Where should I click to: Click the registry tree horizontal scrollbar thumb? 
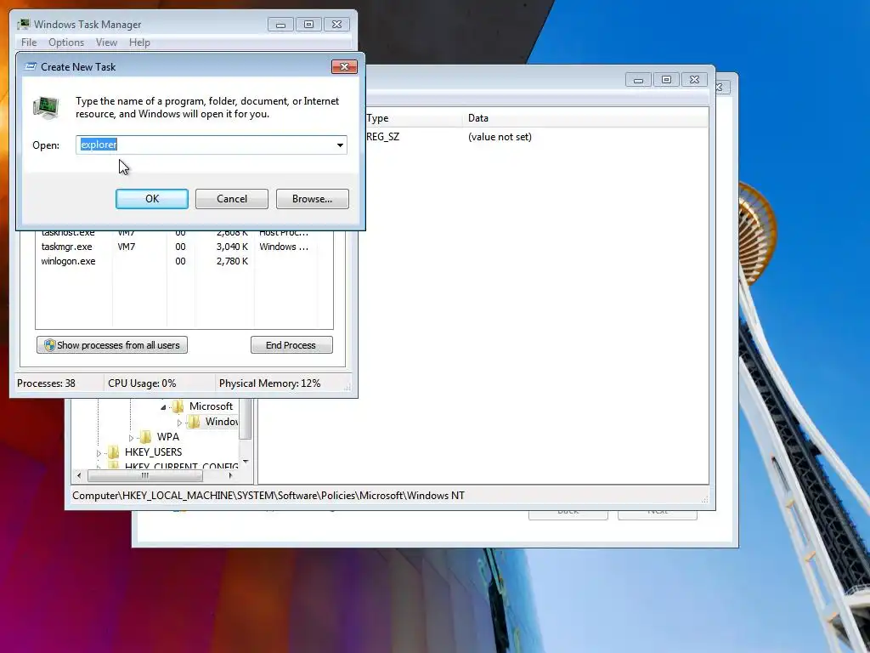pos(145,475)
